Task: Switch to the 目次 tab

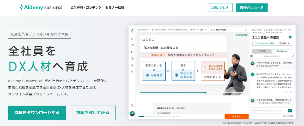Action: point(262,51)
